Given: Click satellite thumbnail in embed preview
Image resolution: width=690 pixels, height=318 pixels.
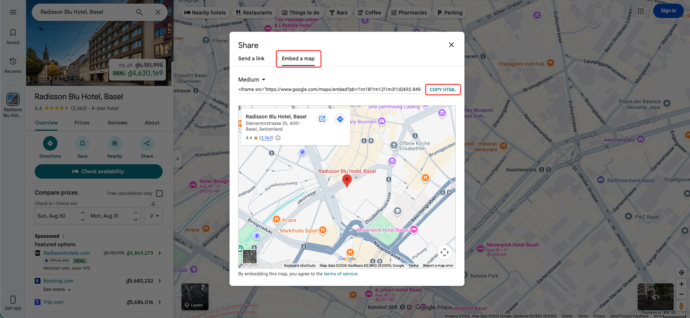Looking at the screenshot, I should point(250,257).
